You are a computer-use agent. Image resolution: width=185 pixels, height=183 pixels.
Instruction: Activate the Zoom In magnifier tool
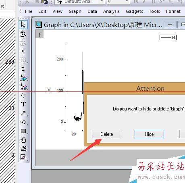[x=23, y=33]
